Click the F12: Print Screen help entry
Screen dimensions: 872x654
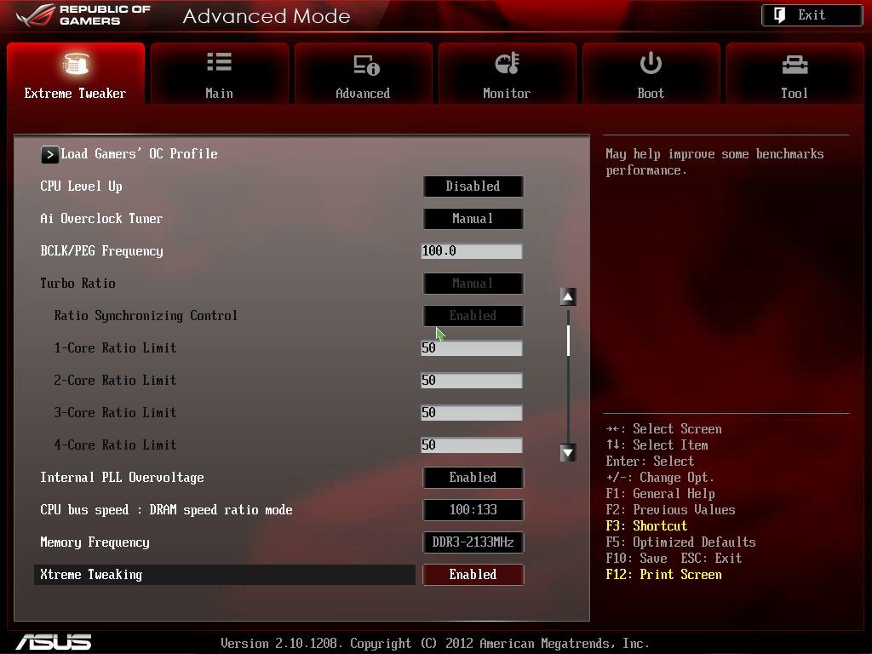pyautogui.click(x=664, y=575)
